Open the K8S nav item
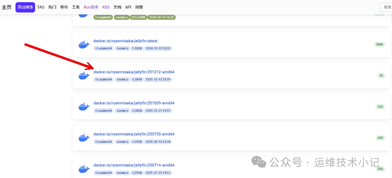Screen dimensions: 392x178 [106, 7]
